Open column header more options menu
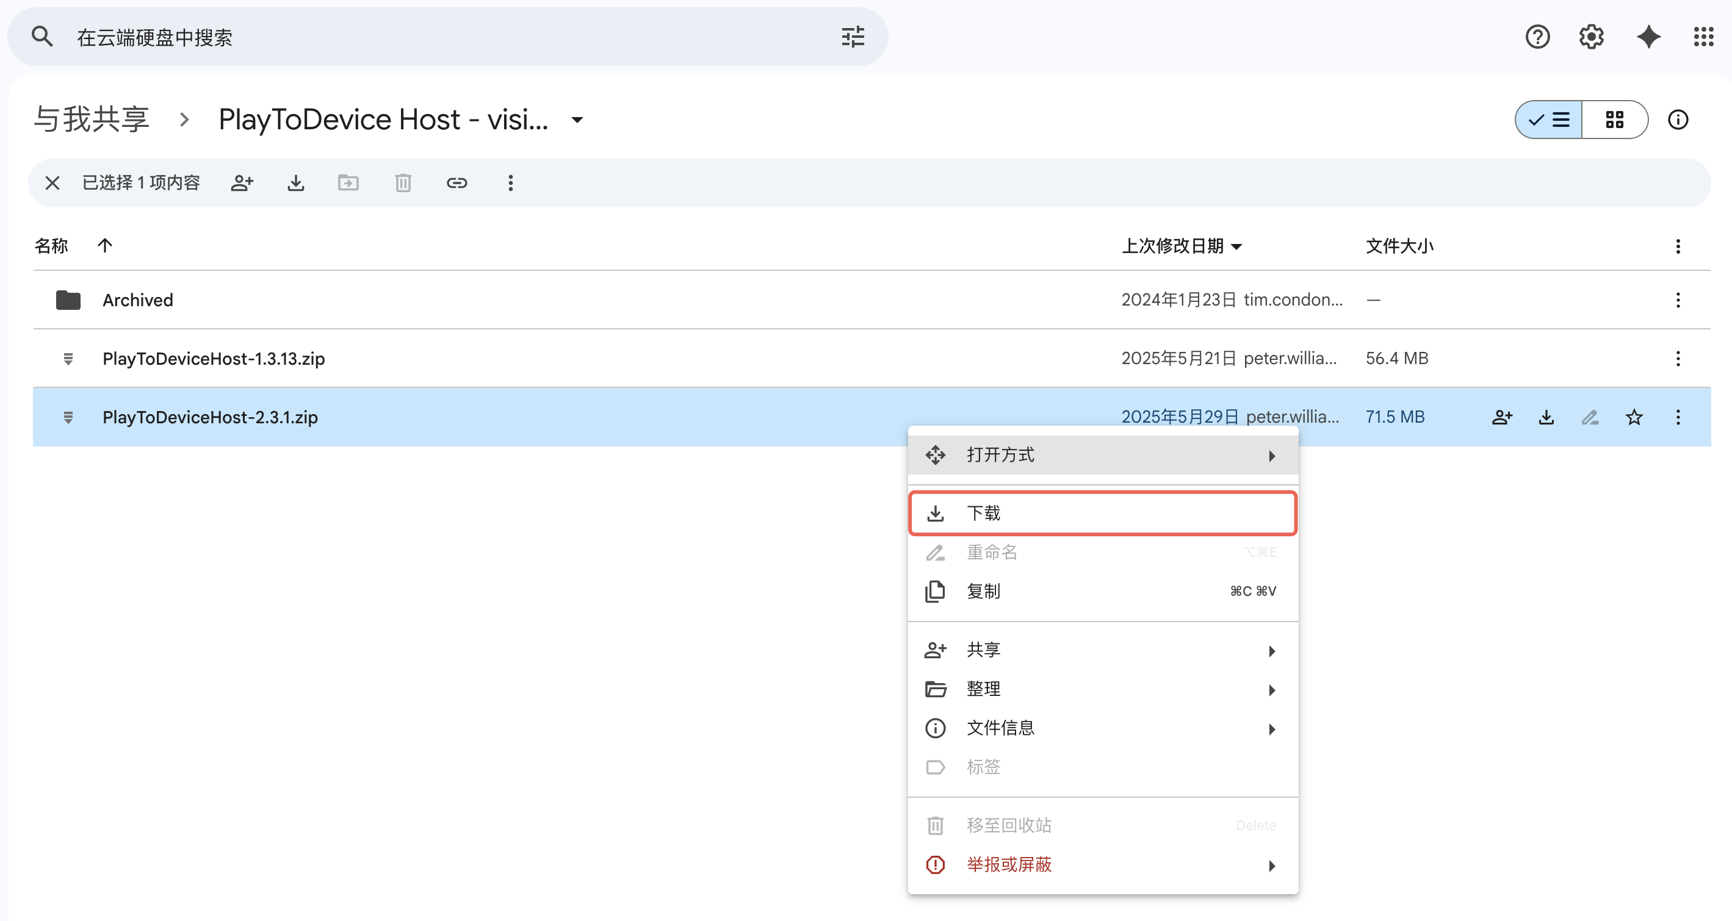This screenshot has width=1732, height=921. click(1678, 246)
